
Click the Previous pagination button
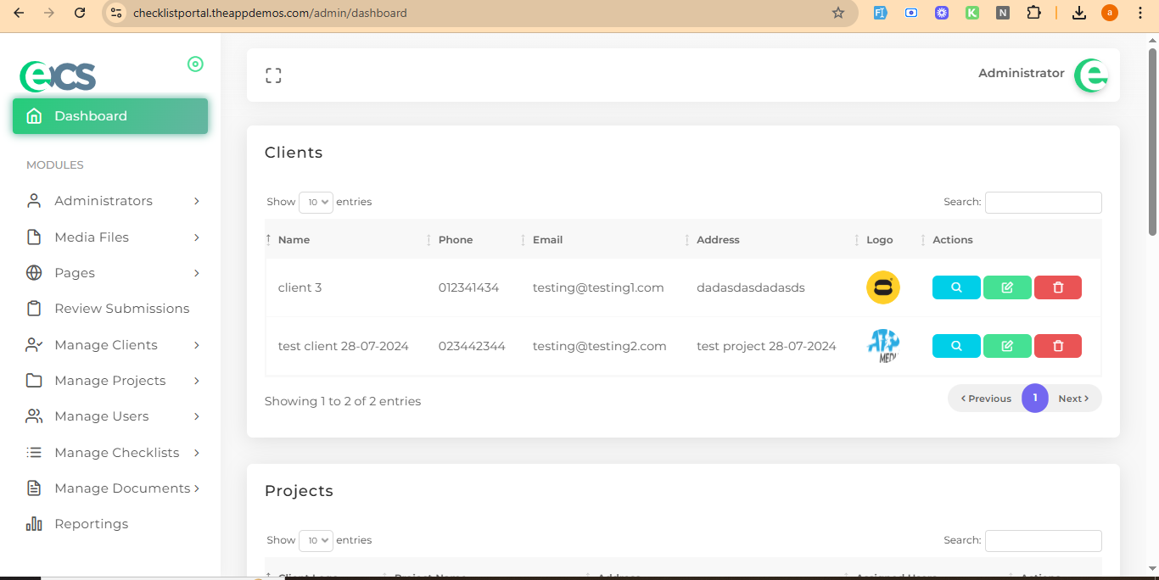click(986, 399)
